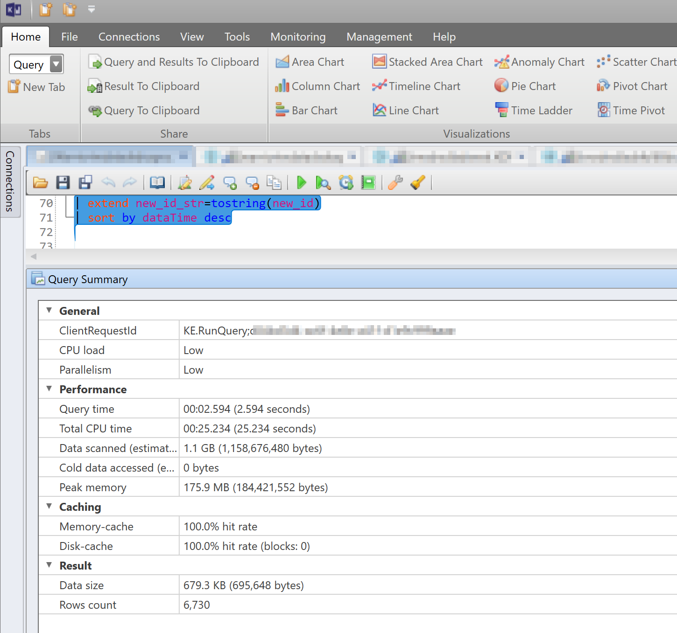Save the query using floppy disk icon

(x=63, y=182)
